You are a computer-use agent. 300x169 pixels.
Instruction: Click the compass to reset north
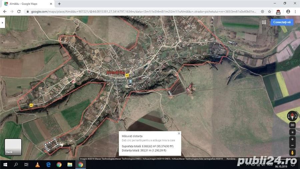[x=292, y=116]
